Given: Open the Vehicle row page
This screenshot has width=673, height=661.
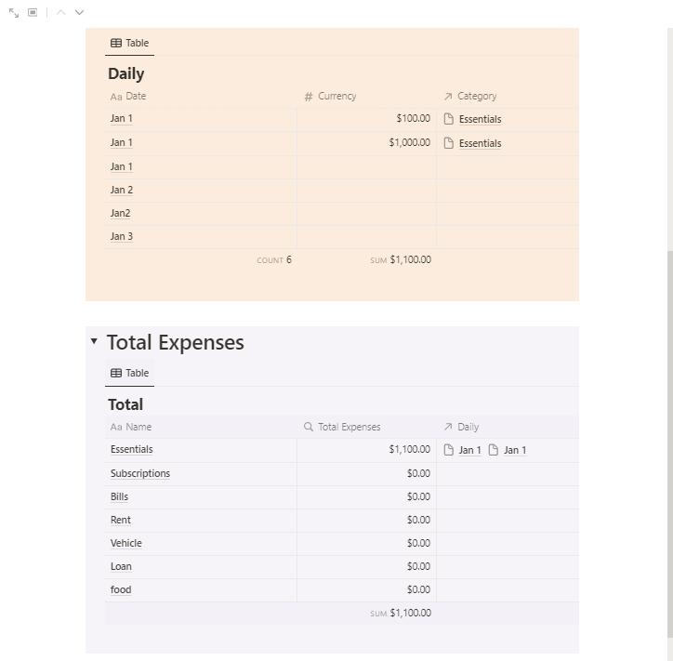Looking at the screenshot, I should click(126, 543).
